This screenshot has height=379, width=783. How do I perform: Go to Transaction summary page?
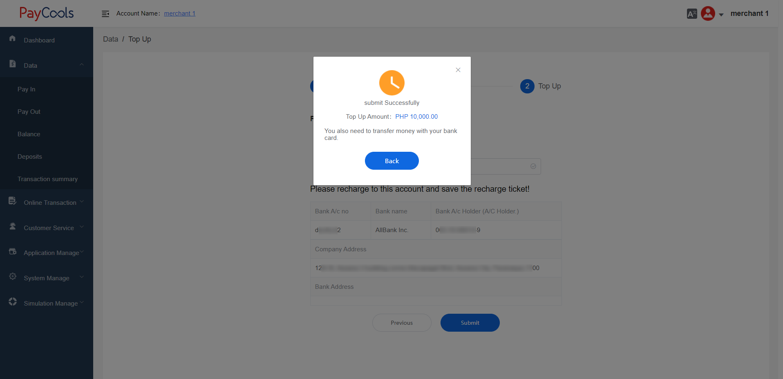click(47, 179)
